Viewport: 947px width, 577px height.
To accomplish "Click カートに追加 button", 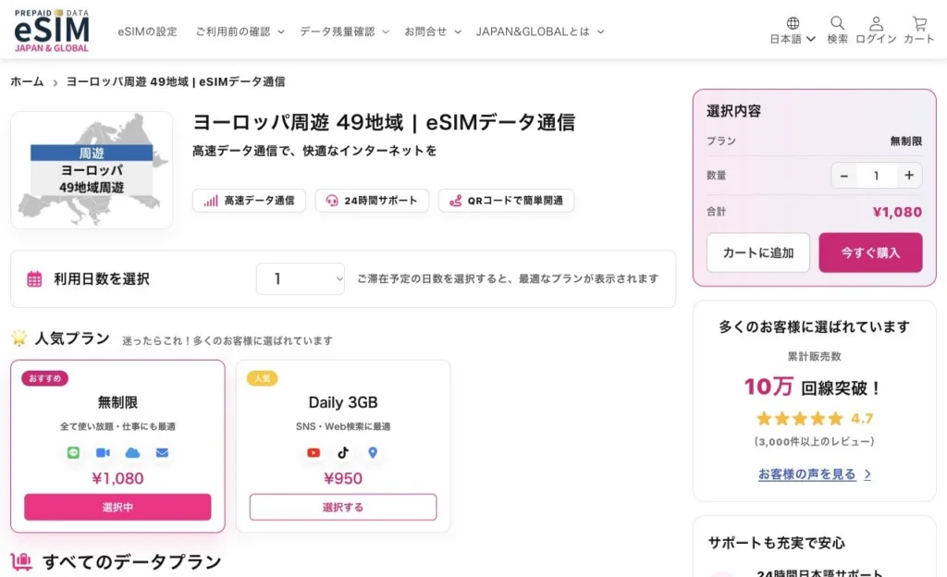I will [x=758, y=252].
